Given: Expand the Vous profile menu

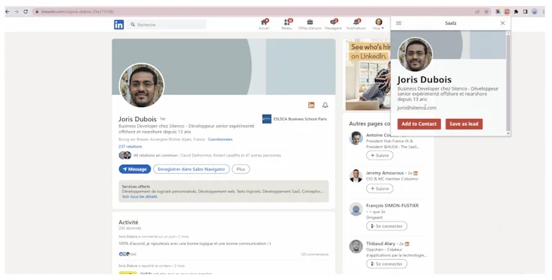Looking at the screenshot, I should pos(379,24).
